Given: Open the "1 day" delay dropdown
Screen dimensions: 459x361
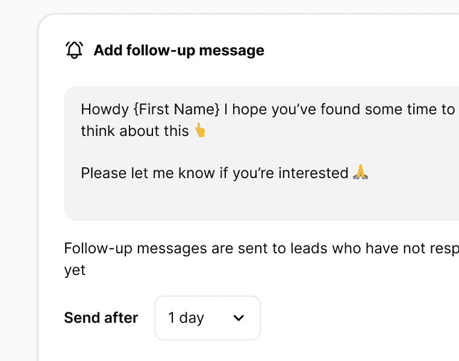Looking at the screenshot, I should click(x=207, y=318).
